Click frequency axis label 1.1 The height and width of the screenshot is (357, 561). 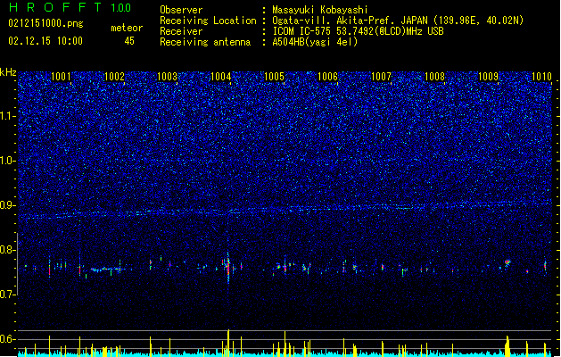(8, 116)
